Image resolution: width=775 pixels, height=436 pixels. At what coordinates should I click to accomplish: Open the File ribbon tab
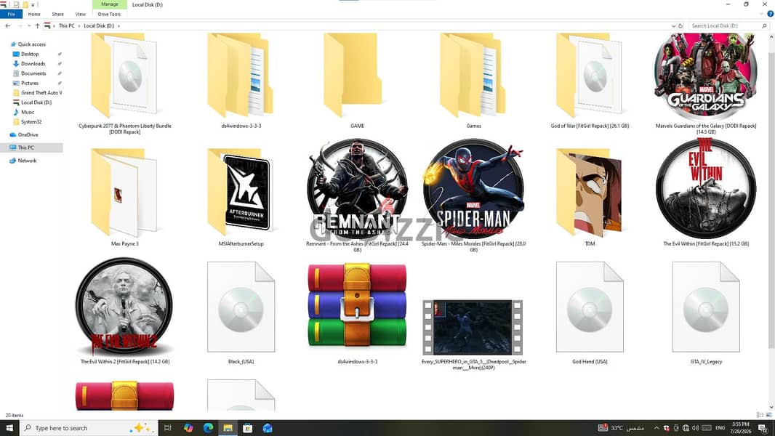pyautogui.click(x=11, y=15)
